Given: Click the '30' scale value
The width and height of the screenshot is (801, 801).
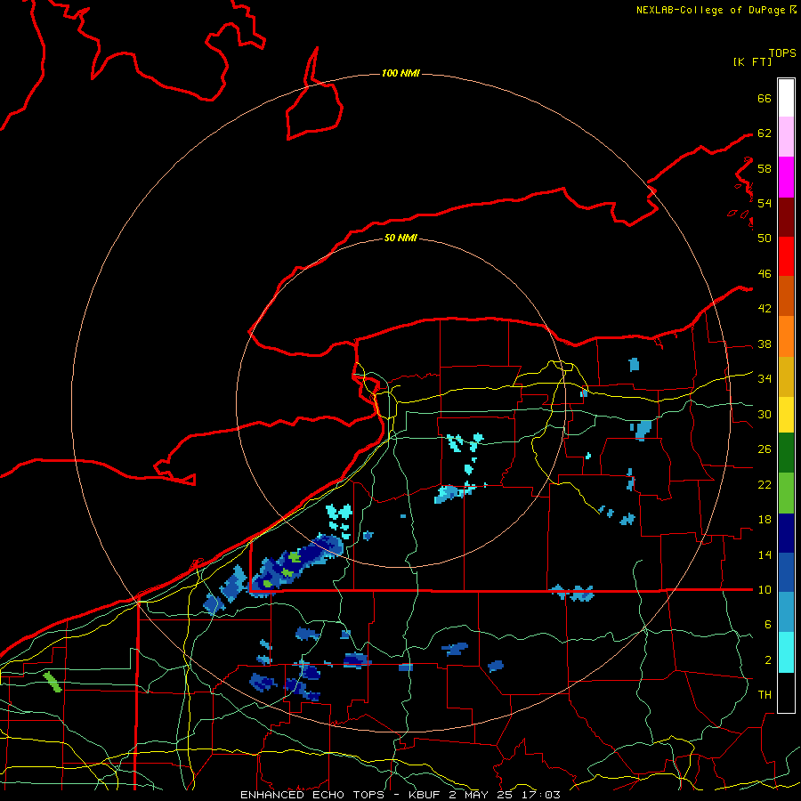Looking at the screenshot, I should tap(765, 414).
